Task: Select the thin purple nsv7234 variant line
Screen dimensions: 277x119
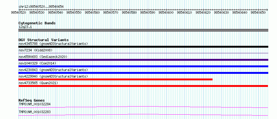Action: (143, 53)
